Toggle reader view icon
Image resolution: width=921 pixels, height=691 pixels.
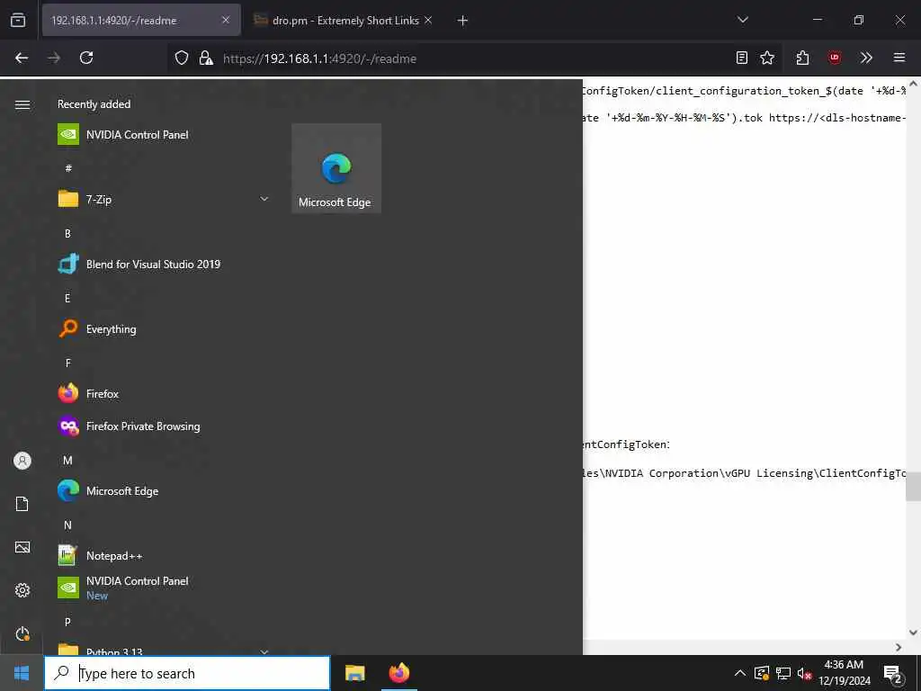coord(742,58)
